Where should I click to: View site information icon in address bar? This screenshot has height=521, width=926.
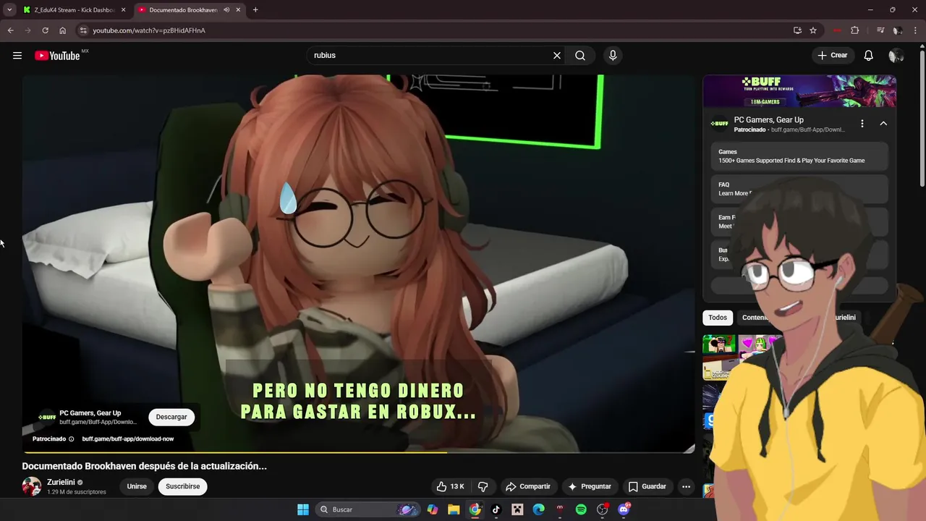pos(83,30)
